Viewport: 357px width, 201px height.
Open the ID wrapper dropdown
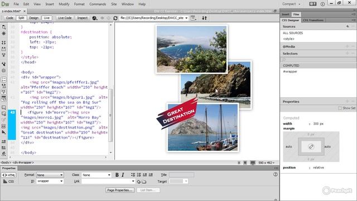pos(50,181)
